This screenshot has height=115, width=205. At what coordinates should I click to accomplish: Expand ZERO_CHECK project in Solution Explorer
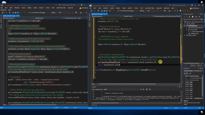coord(184,35)
